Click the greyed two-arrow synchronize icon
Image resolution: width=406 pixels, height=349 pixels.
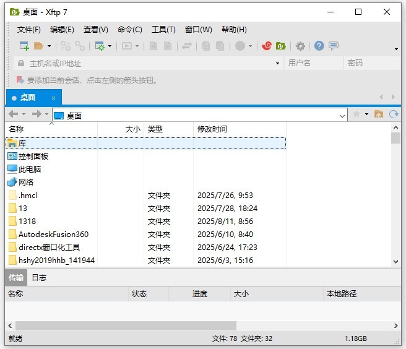(x=187, y=46)
